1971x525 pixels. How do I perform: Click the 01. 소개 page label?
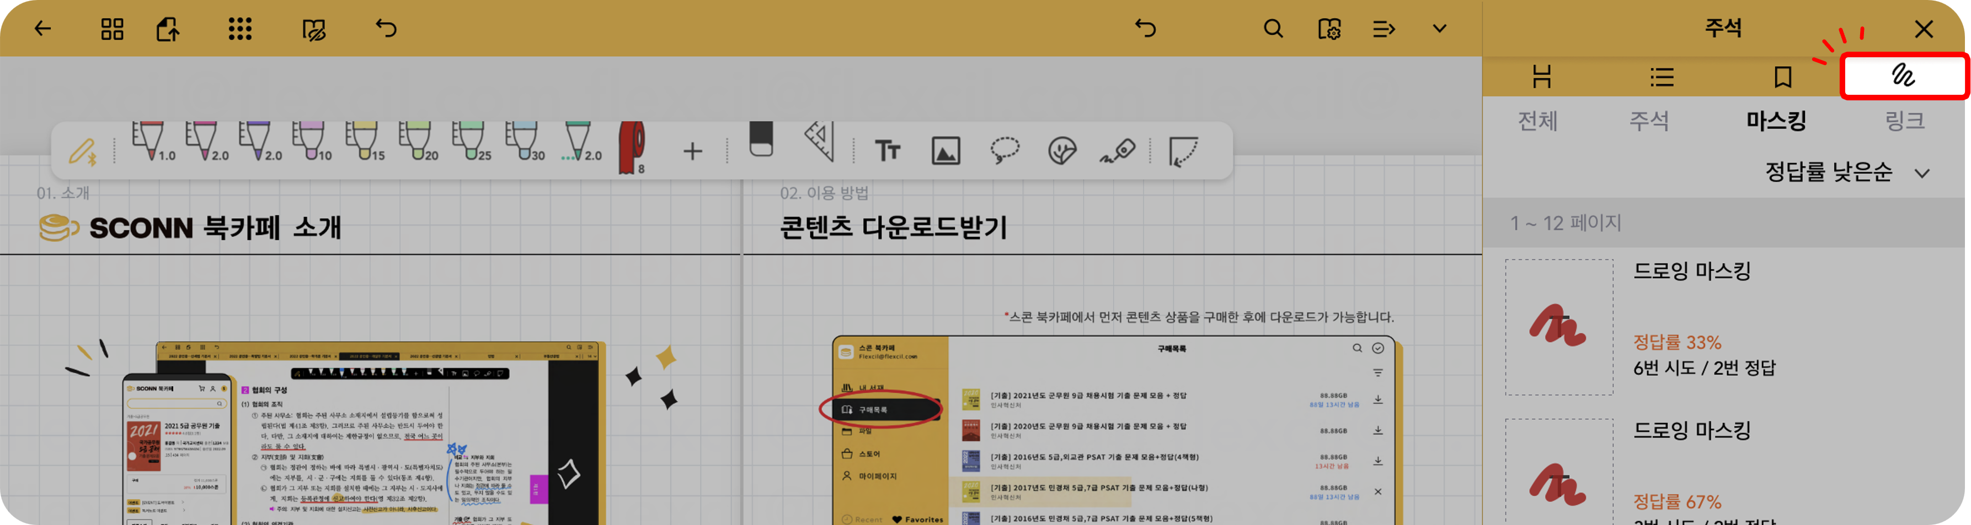tap(63, 193)
